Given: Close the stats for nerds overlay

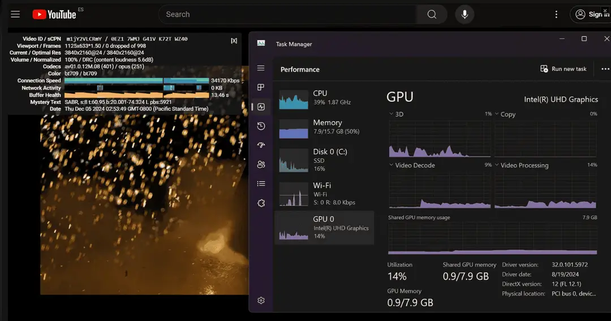Looking at the screenshot, I should tap(234, 41).
